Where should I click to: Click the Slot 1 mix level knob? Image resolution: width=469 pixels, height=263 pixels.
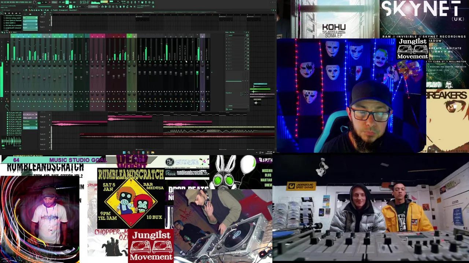pyautogui.click(x=245, y=39)
